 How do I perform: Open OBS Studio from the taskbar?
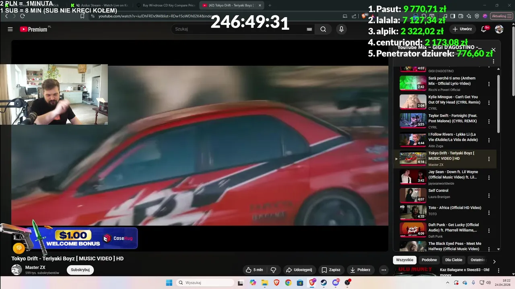(x=348, y=283)
